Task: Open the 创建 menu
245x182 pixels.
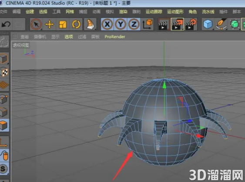Action: 30,12
